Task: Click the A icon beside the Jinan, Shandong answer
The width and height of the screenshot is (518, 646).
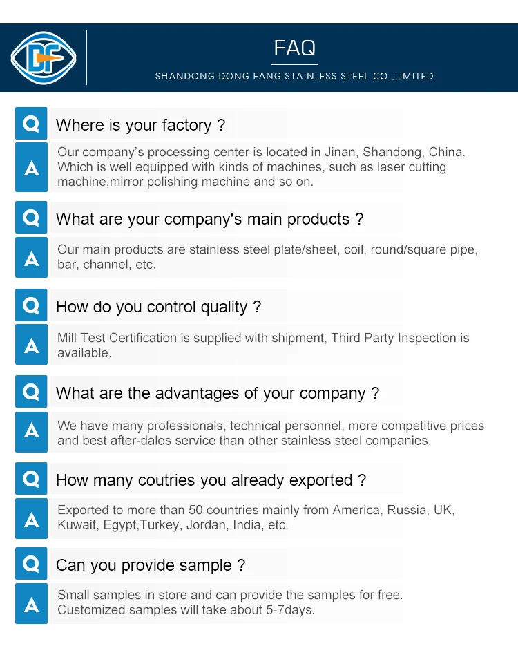Action: pyautogui.click(x=31, y=167)
